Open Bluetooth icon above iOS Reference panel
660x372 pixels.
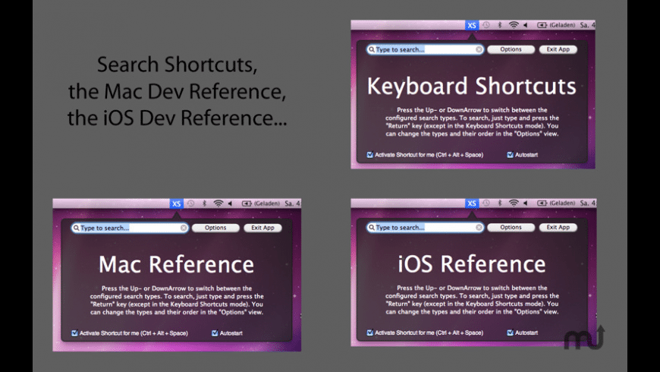click(x=500, y=203)
